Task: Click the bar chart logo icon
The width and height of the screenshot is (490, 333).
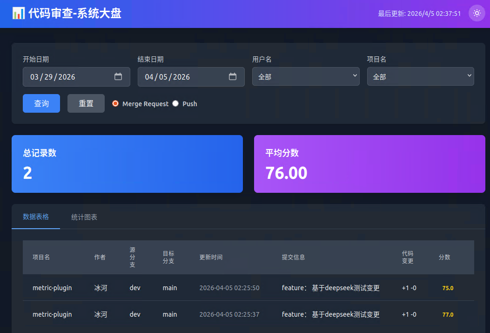Action: (19, 13)
